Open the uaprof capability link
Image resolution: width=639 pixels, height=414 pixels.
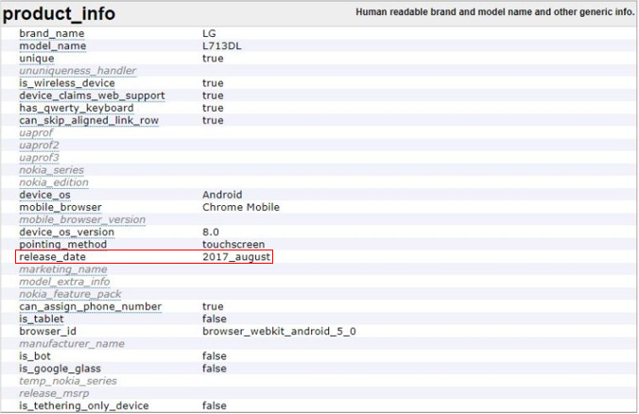point(36,133)
